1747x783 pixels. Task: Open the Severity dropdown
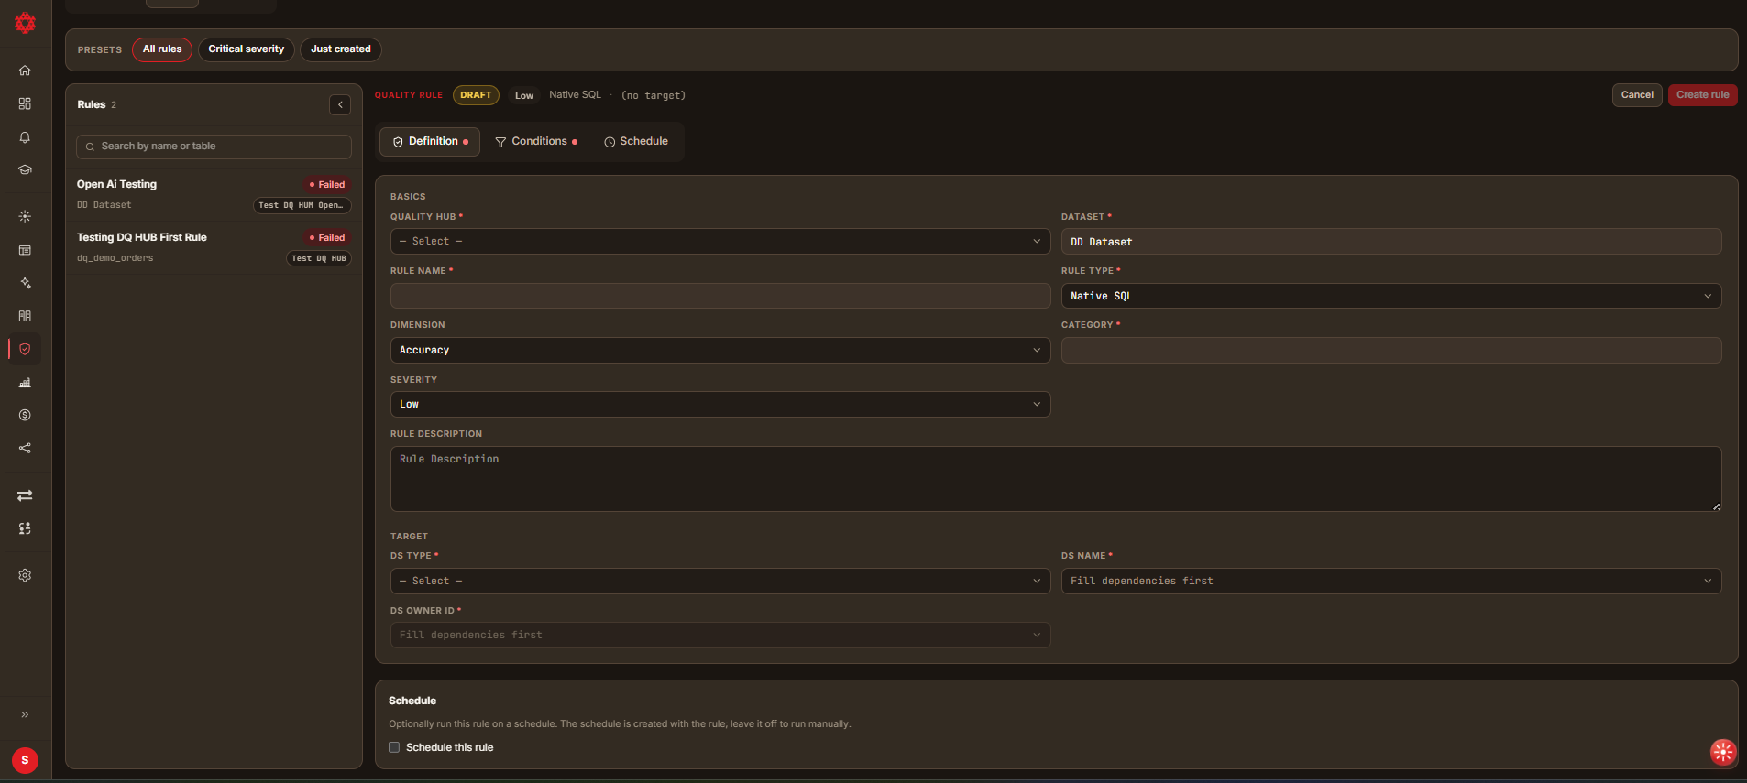[720, 404]
